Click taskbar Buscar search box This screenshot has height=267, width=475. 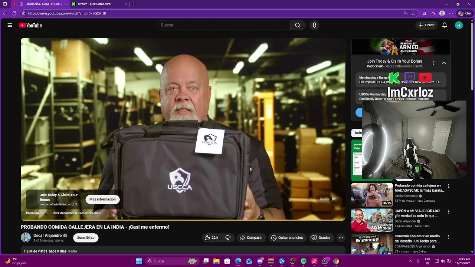[172, 261]
